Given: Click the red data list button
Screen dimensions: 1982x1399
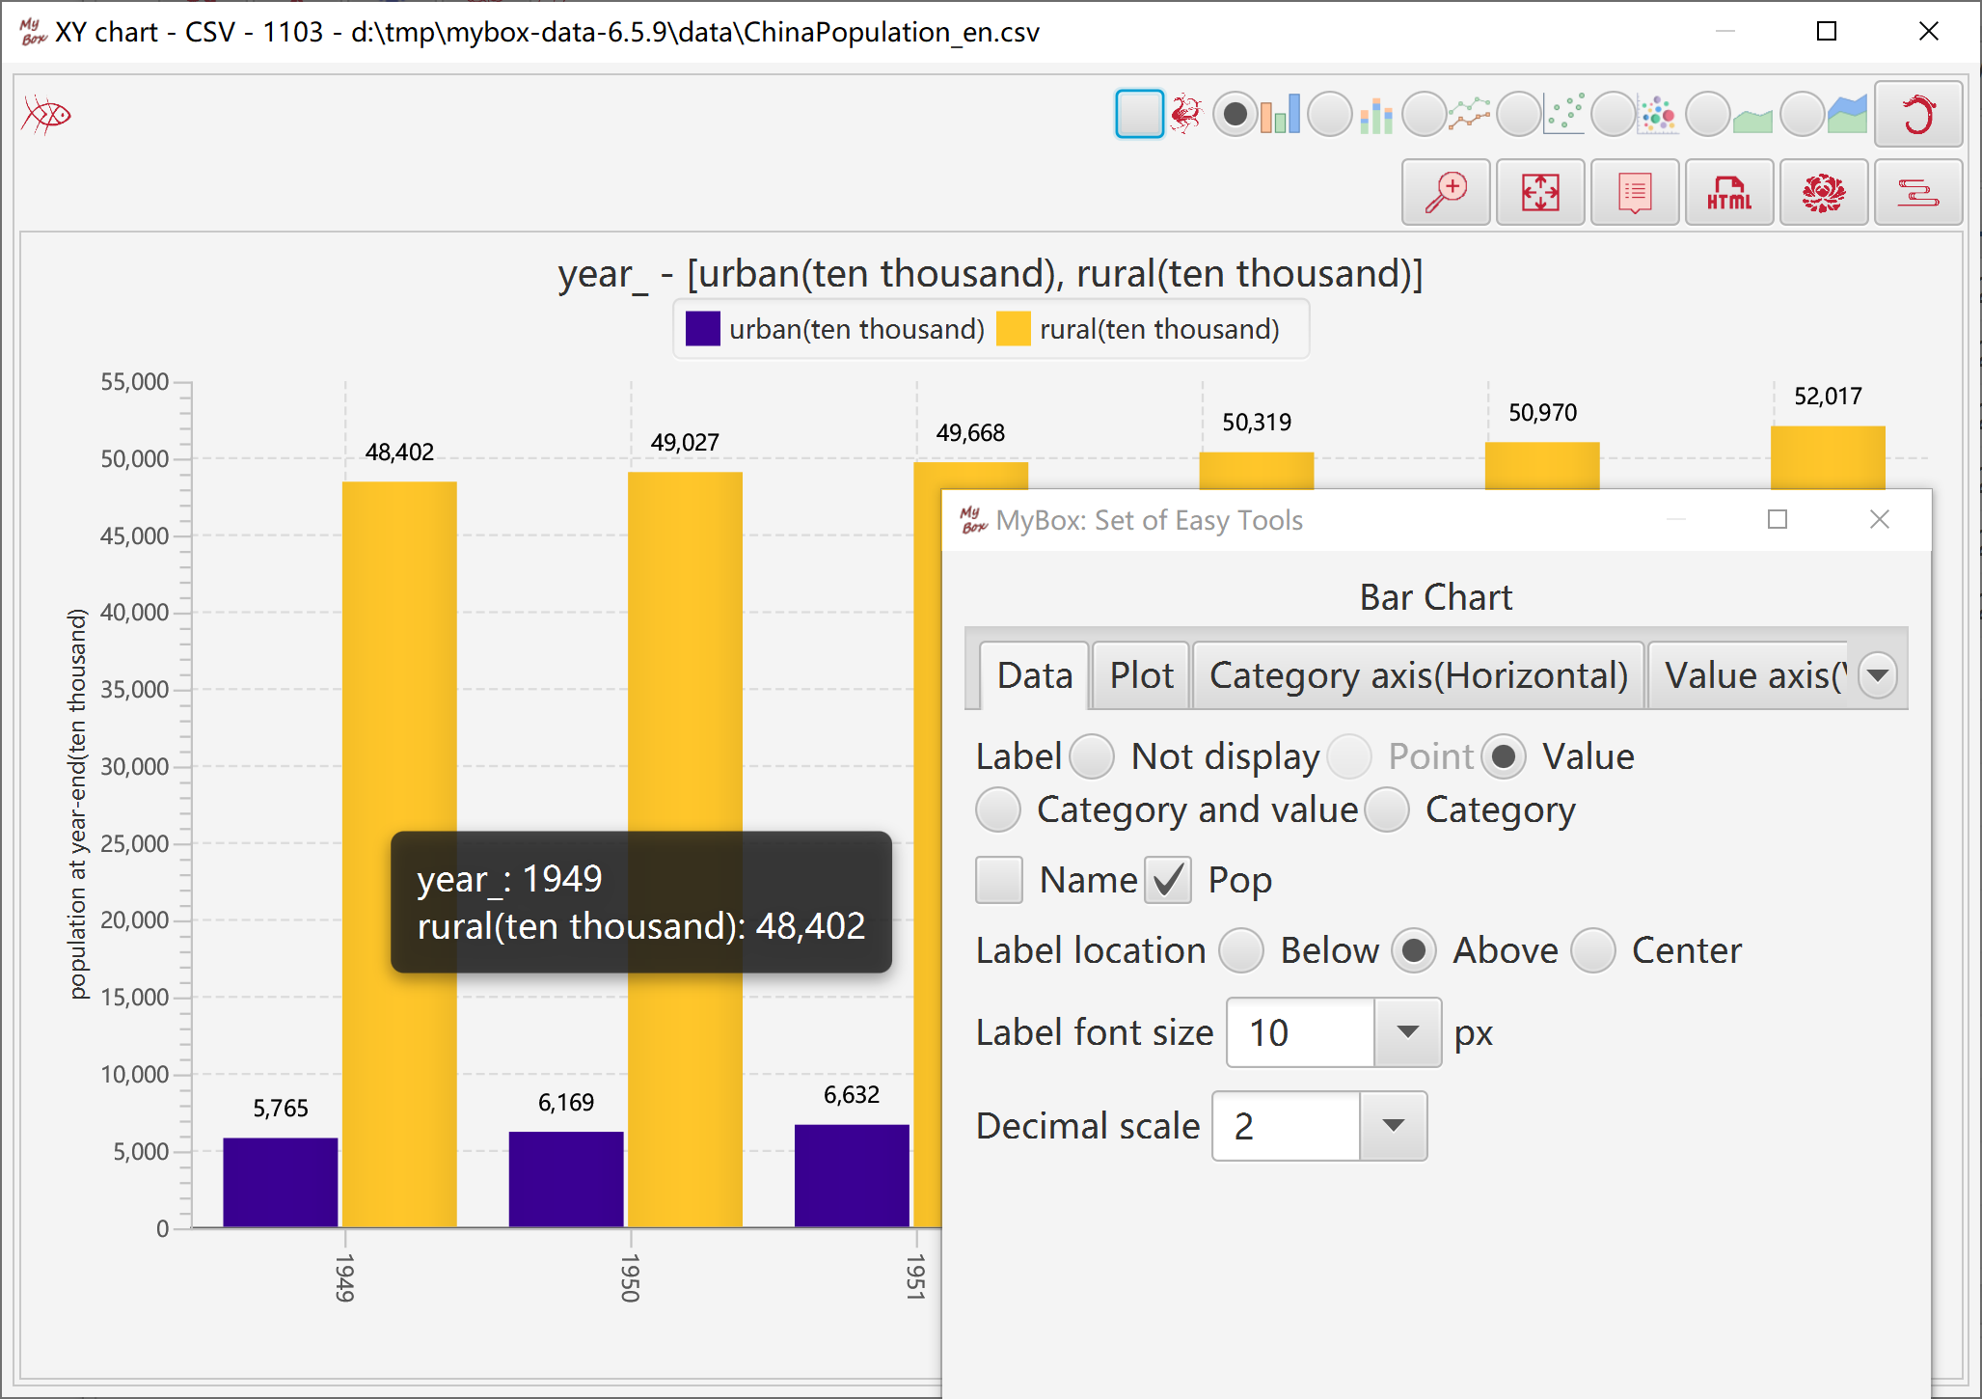Looking at the screenshot, I should (1635, 193).
